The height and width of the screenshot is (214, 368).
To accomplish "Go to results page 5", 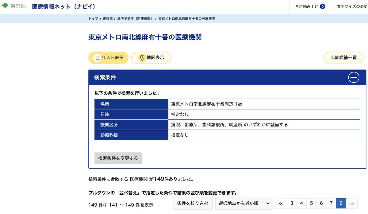I will (x=311, y=203).
